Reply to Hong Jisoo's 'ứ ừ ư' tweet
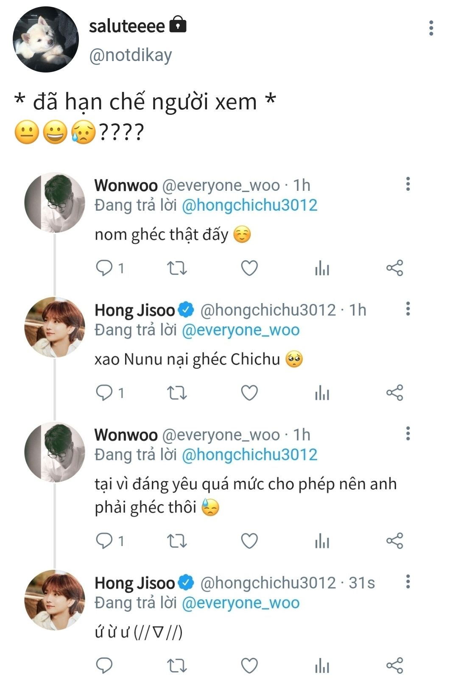The width and height of the screenshot is (458, 694). [x=104, y=666]
